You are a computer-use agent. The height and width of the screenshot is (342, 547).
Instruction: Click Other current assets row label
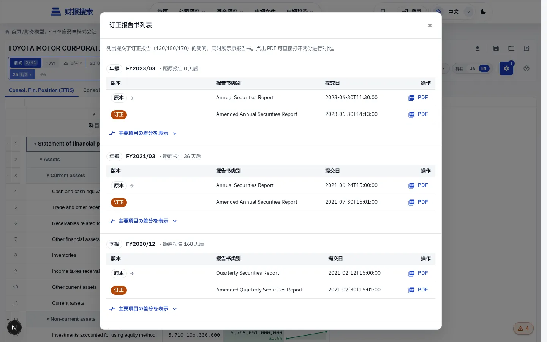coord(74,287)
